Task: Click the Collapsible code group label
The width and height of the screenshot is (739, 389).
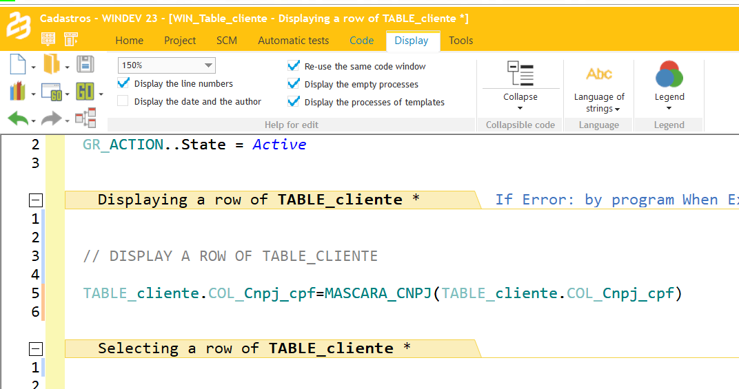Action: [x=520, y=125]
